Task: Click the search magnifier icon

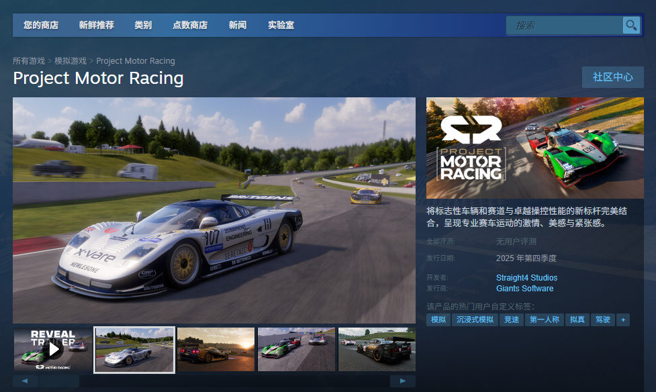Action: (631, 25)
